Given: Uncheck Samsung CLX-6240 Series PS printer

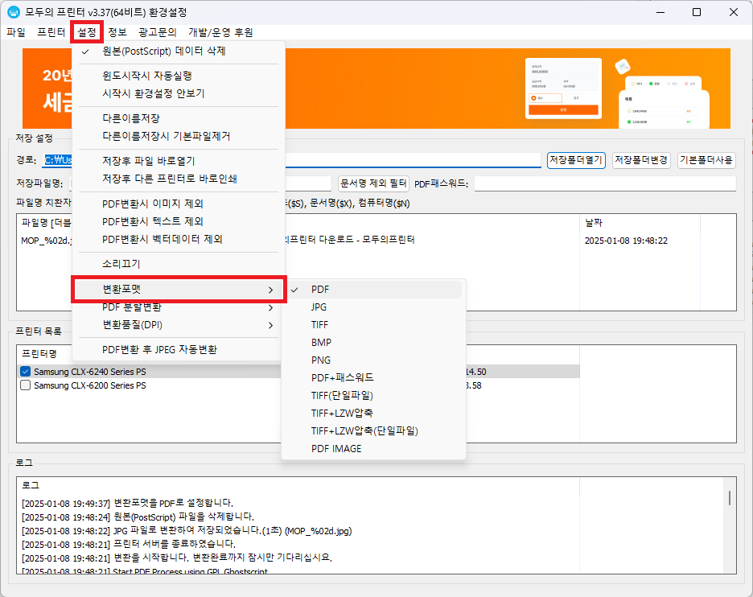Looking at the screenshot, I should 26,372.
